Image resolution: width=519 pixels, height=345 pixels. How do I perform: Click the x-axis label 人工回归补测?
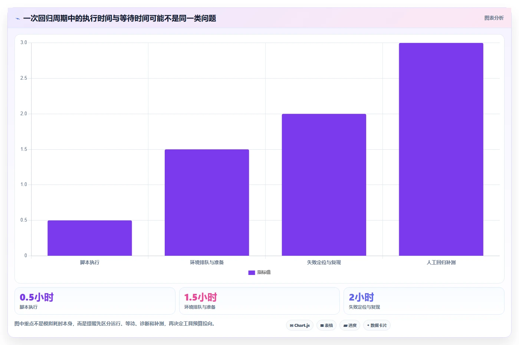[x=441, y=262]
